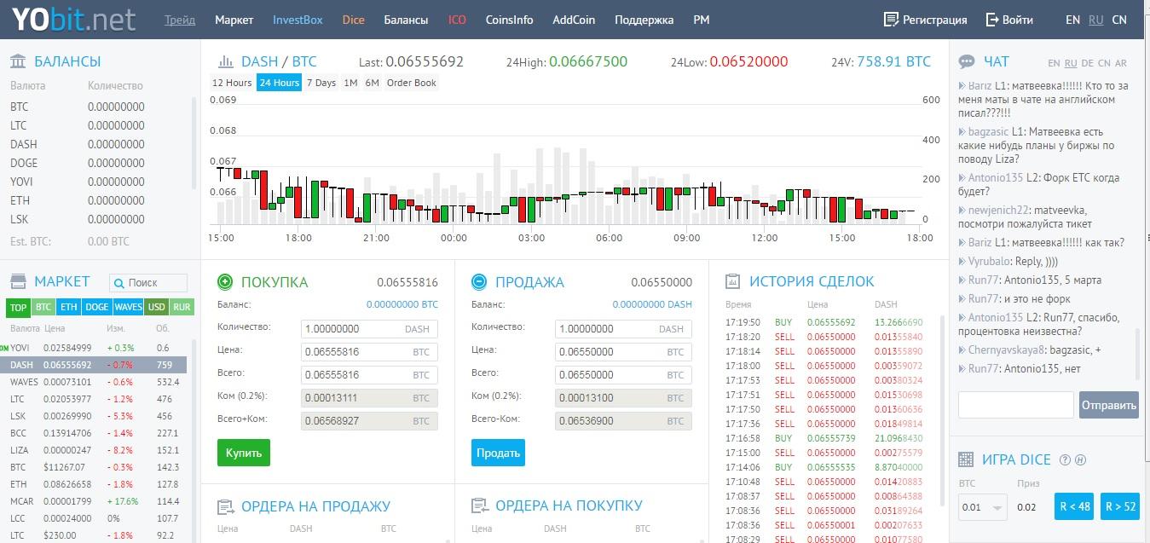Image resolution: width=1150 pixels, height=543 pixels.
Task: Click the YObit.net logo
Action: coord(73,19)
